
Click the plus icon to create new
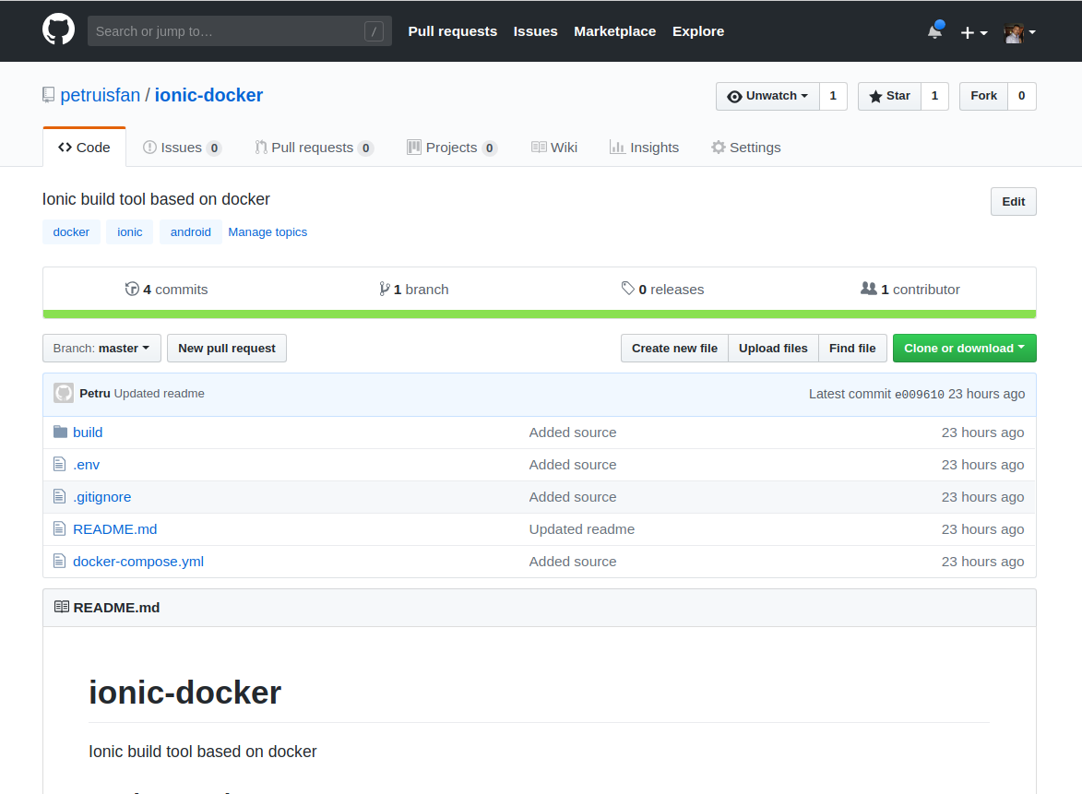974,32
